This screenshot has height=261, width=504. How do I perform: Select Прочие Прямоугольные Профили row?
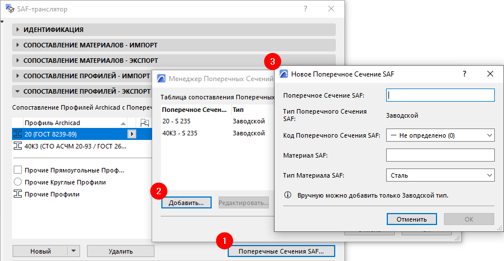pyautogui.click(x=82, y=170)
